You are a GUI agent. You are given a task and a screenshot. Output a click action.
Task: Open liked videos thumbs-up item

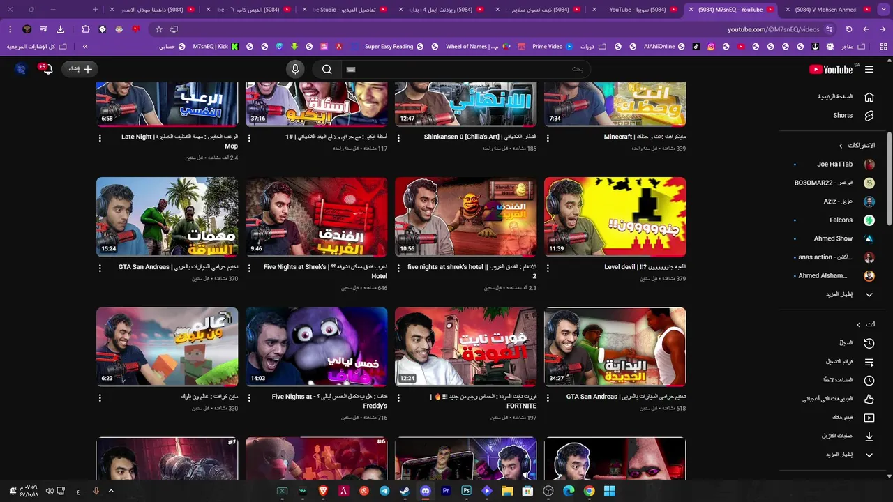tap(869, 399)
